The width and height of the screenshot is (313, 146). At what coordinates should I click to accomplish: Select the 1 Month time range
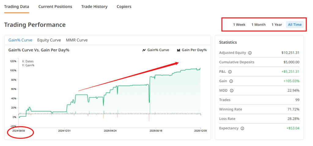click(x=258, y=25)
